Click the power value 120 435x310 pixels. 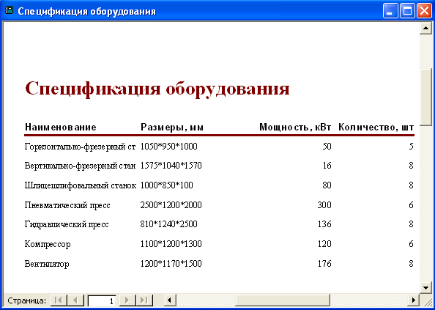[324, 244]
